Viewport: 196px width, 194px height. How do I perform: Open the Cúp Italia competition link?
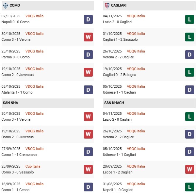[x=34, y=166]
